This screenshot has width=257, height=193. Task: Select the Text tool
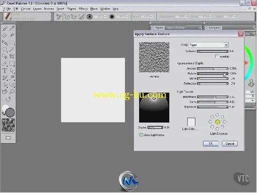click(x=5, y=71)
